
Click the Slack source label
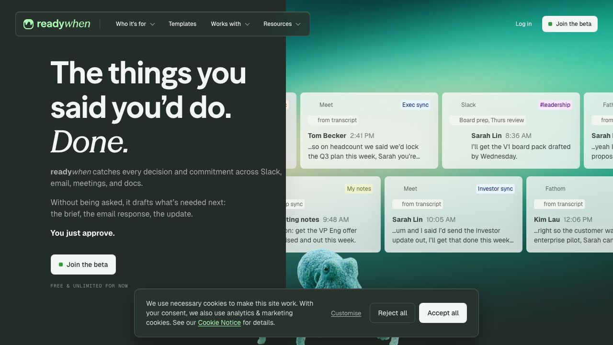[x=468, y=105]
